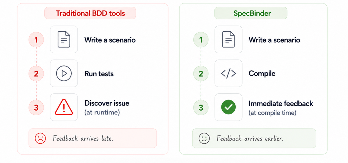The image size is (348, 163).
Task: Click the SpecBinder header label
Action: 251,13
